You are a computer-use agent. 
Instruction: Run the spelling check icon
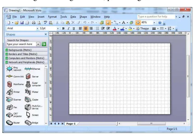click(x=45, y=23)
